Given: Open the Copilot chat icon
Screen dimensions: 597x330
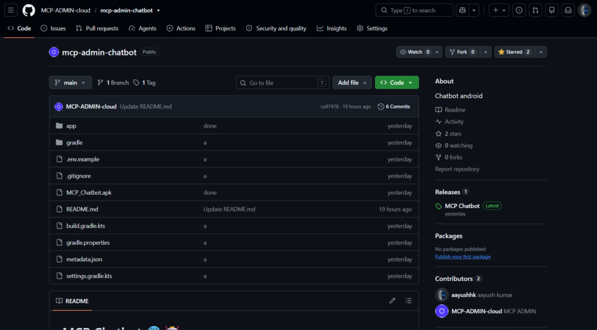Looking at the screenshot, I should 462,10.
